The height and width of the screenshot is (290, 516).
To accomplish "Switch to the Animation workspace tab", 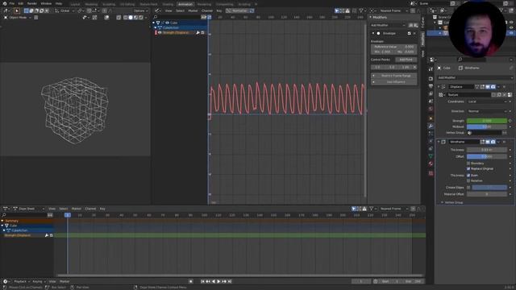I will click(x=185, y=4).
